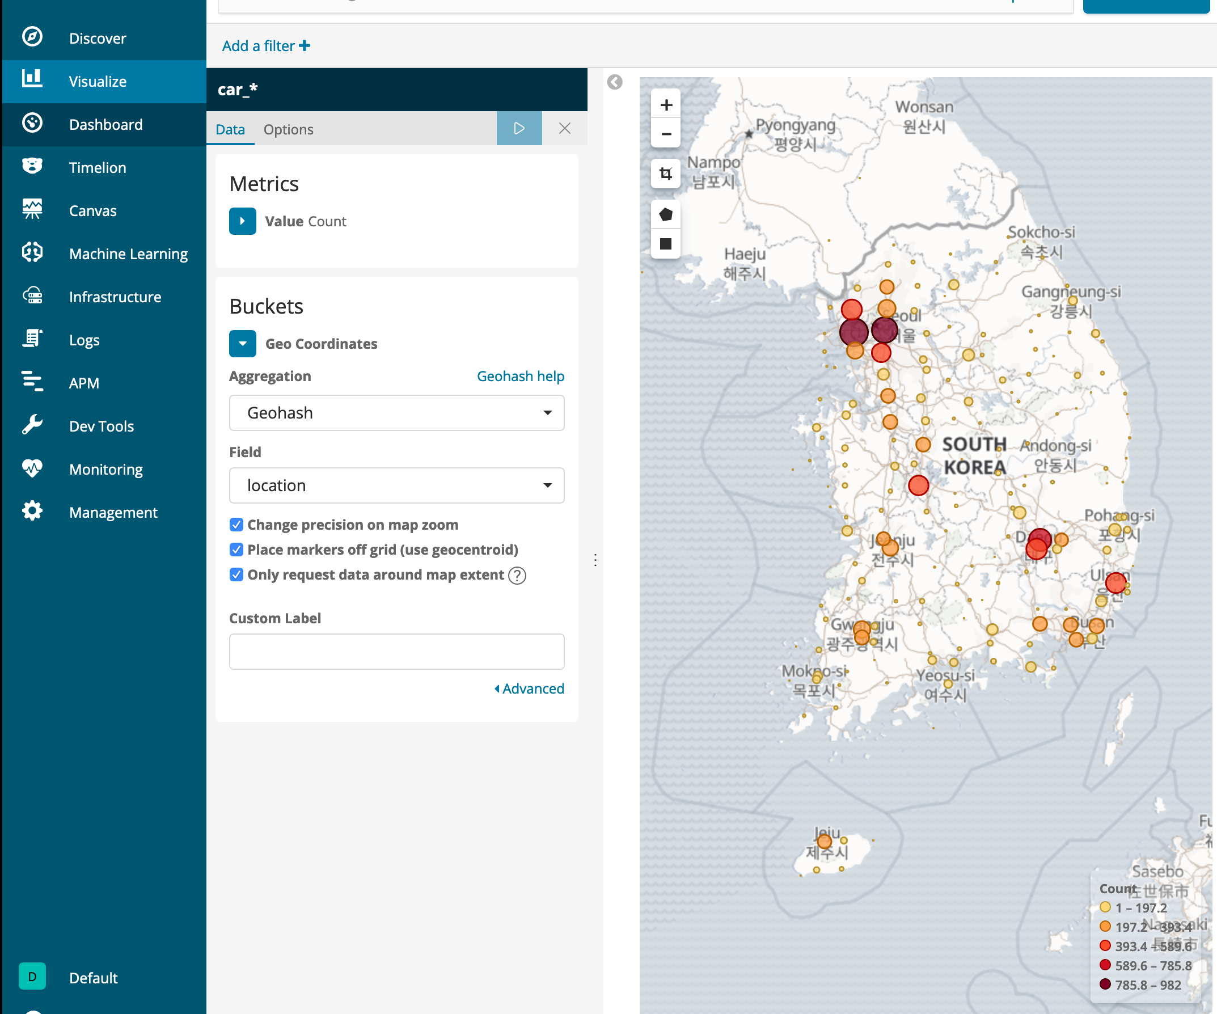Click the map zoom out minus button

(x=666, y=134)
